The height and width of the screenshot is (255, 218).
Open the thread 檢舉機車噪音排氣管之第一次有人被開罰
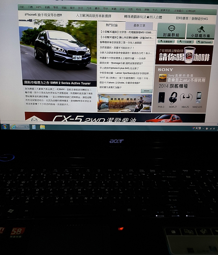coord(121,43)
